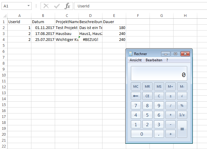Select column header F
207x149 pixels.
pyautogui.click(x=138, y=16)
